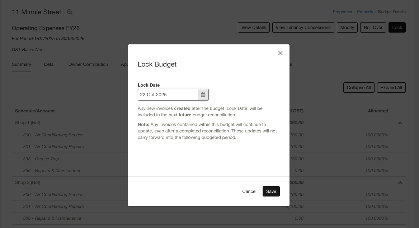Go to the Properties breadcrumb link
This screenshot has height=228, width=419.
pyautogui.click(x=342, y=12)
